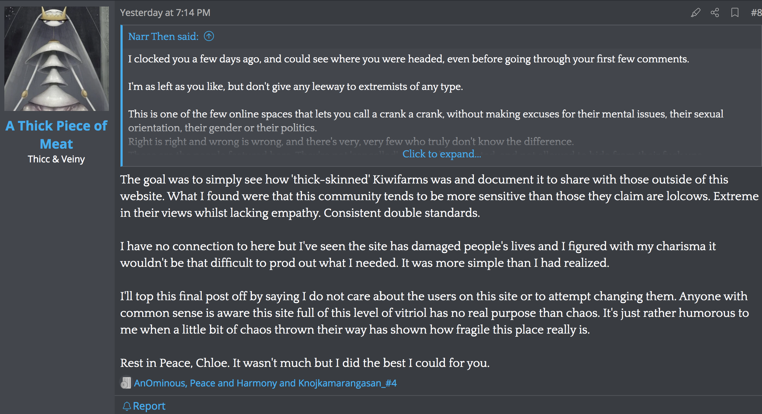
Task: Click the 'Rest in Peace, Chloe' line
Action: tap(305, 363)
